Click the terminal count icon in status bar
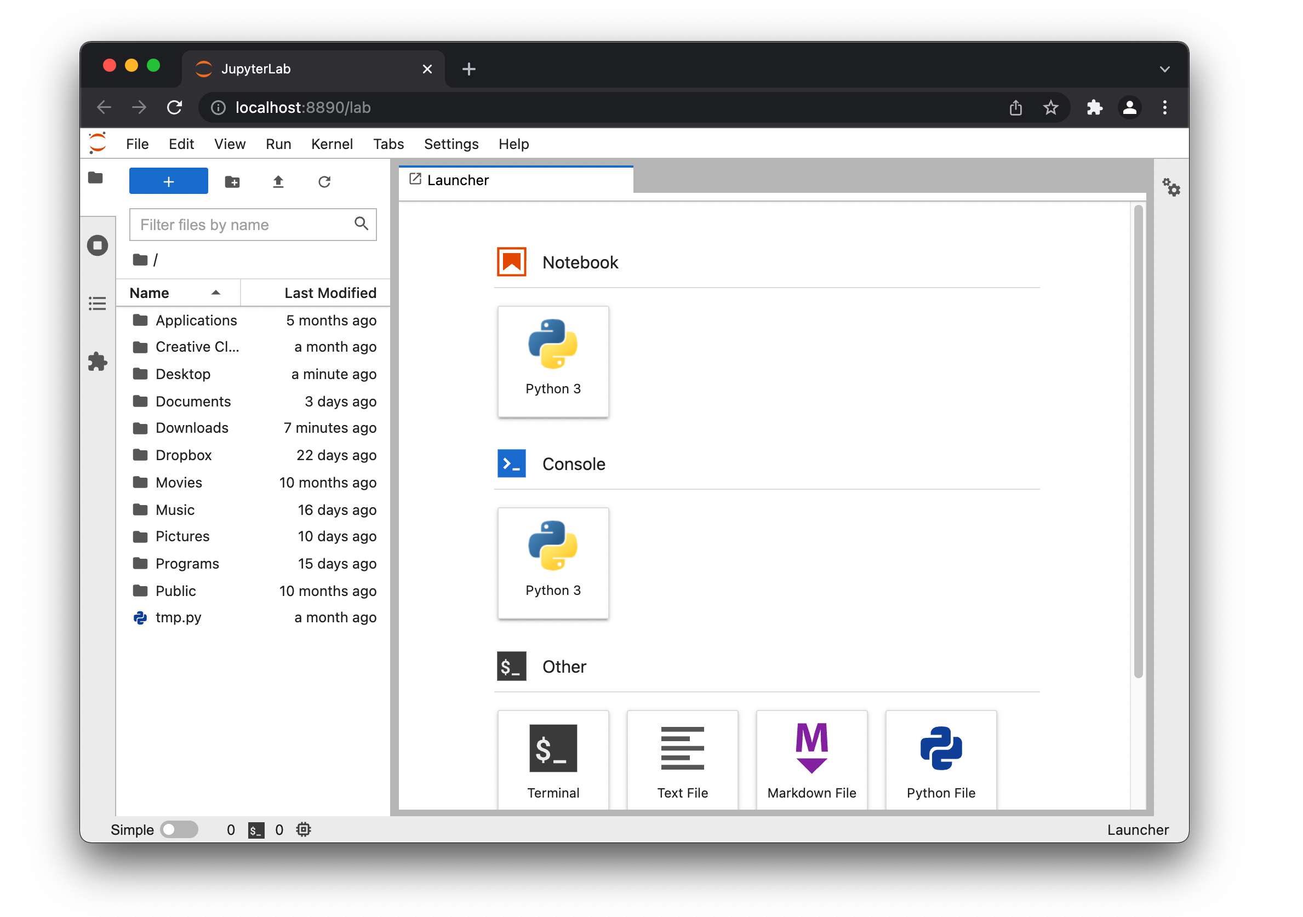The height and width of the screenshot is (917, 1303). coord(256,830)
